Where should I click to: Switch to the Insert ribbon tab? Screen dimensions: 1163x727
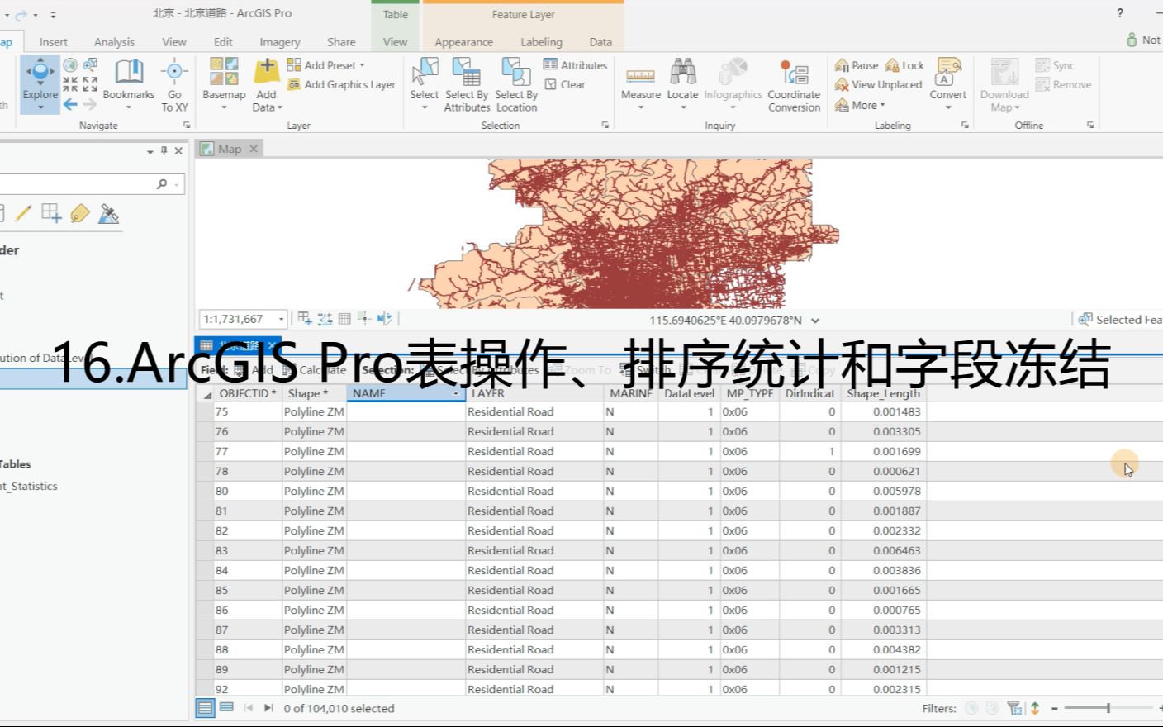tap(54, 41)
